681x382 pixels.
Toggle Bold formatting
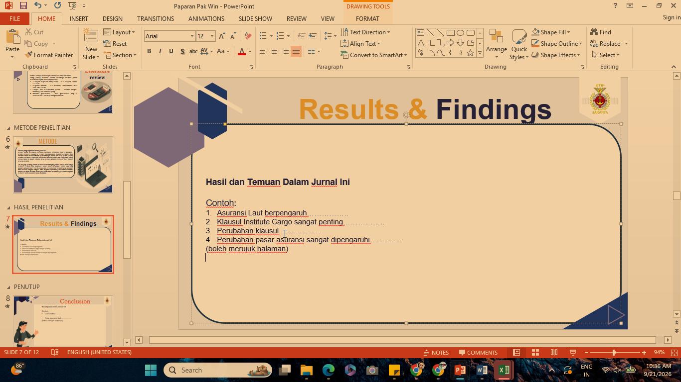tap(149, 51)
